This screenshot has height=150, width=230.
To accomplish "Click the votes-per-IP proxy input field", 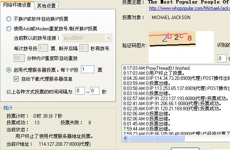I will tap(88, 69).
